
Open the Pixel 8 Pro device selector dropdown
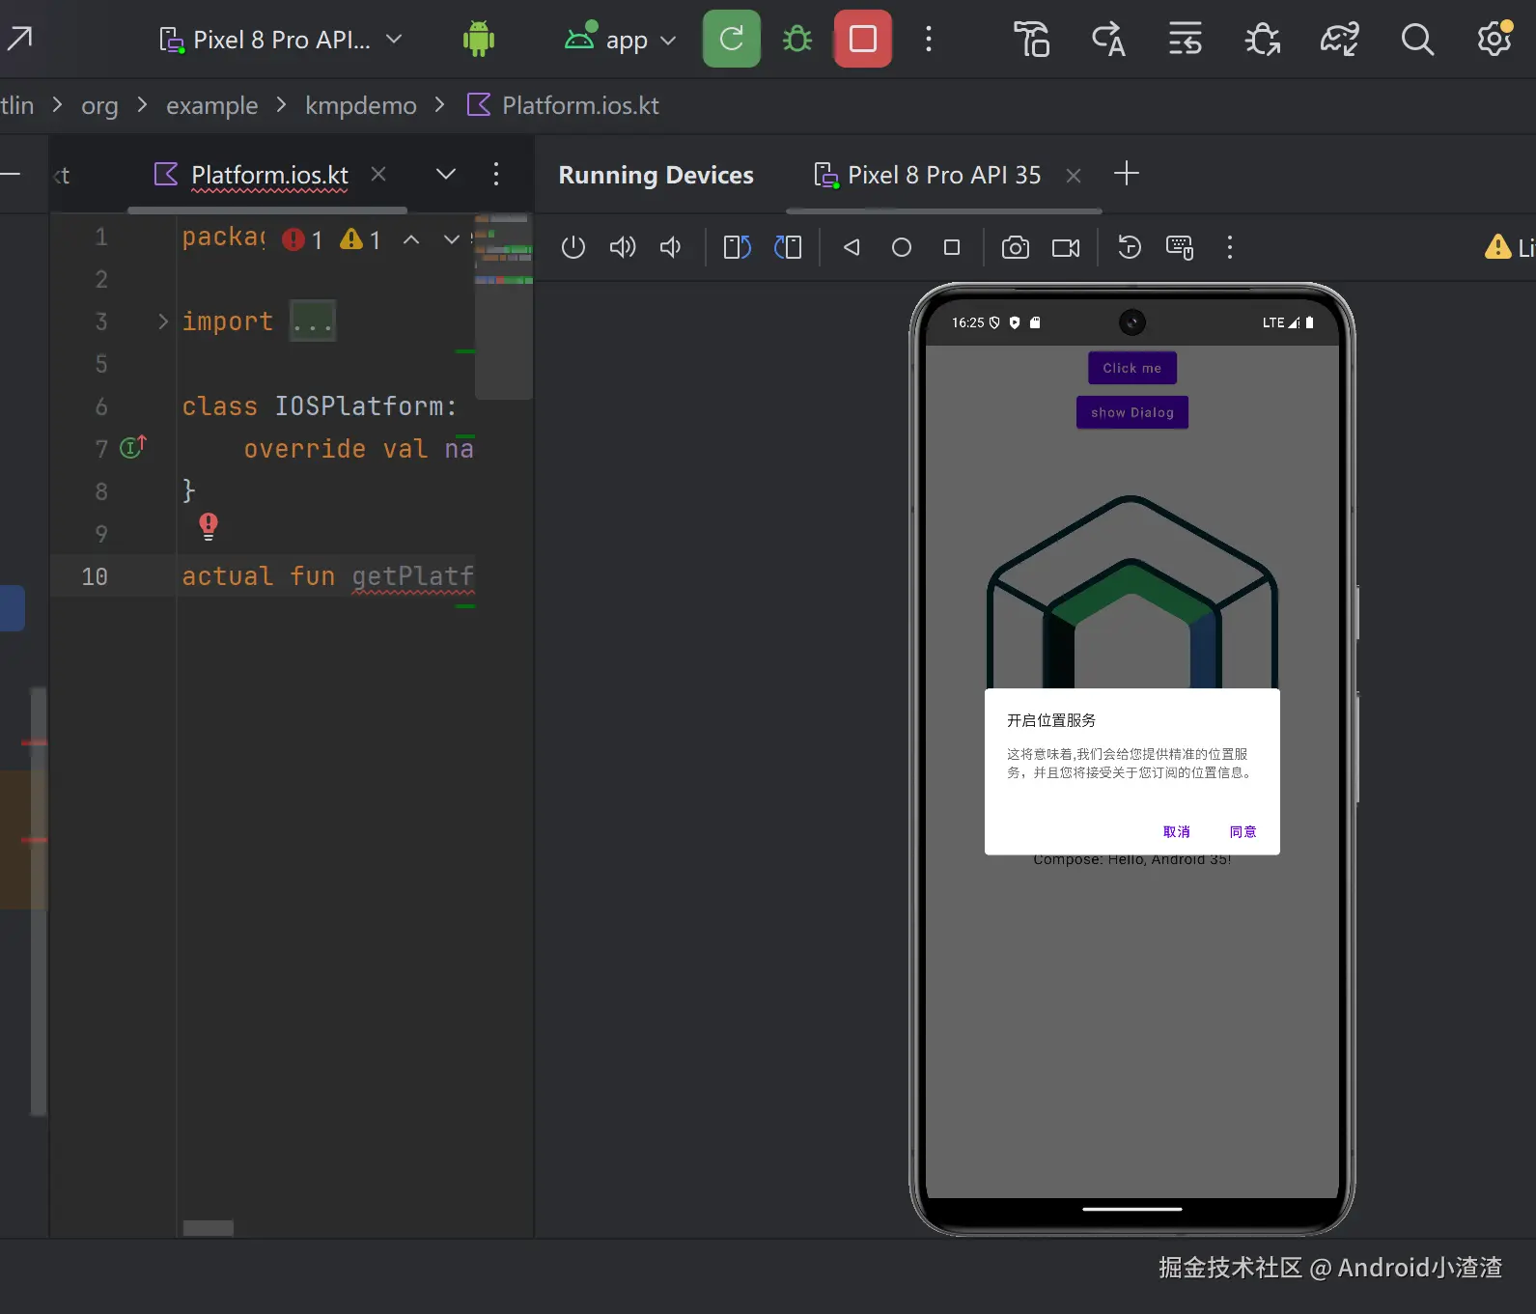[280, 40]
